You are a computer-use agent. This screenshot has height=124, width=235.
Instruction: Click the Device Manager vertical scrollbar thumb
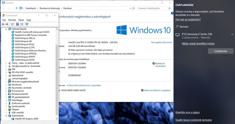point(57,79)
